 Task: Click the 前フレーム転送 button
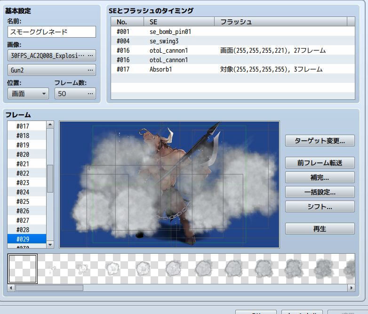point(320,162)
